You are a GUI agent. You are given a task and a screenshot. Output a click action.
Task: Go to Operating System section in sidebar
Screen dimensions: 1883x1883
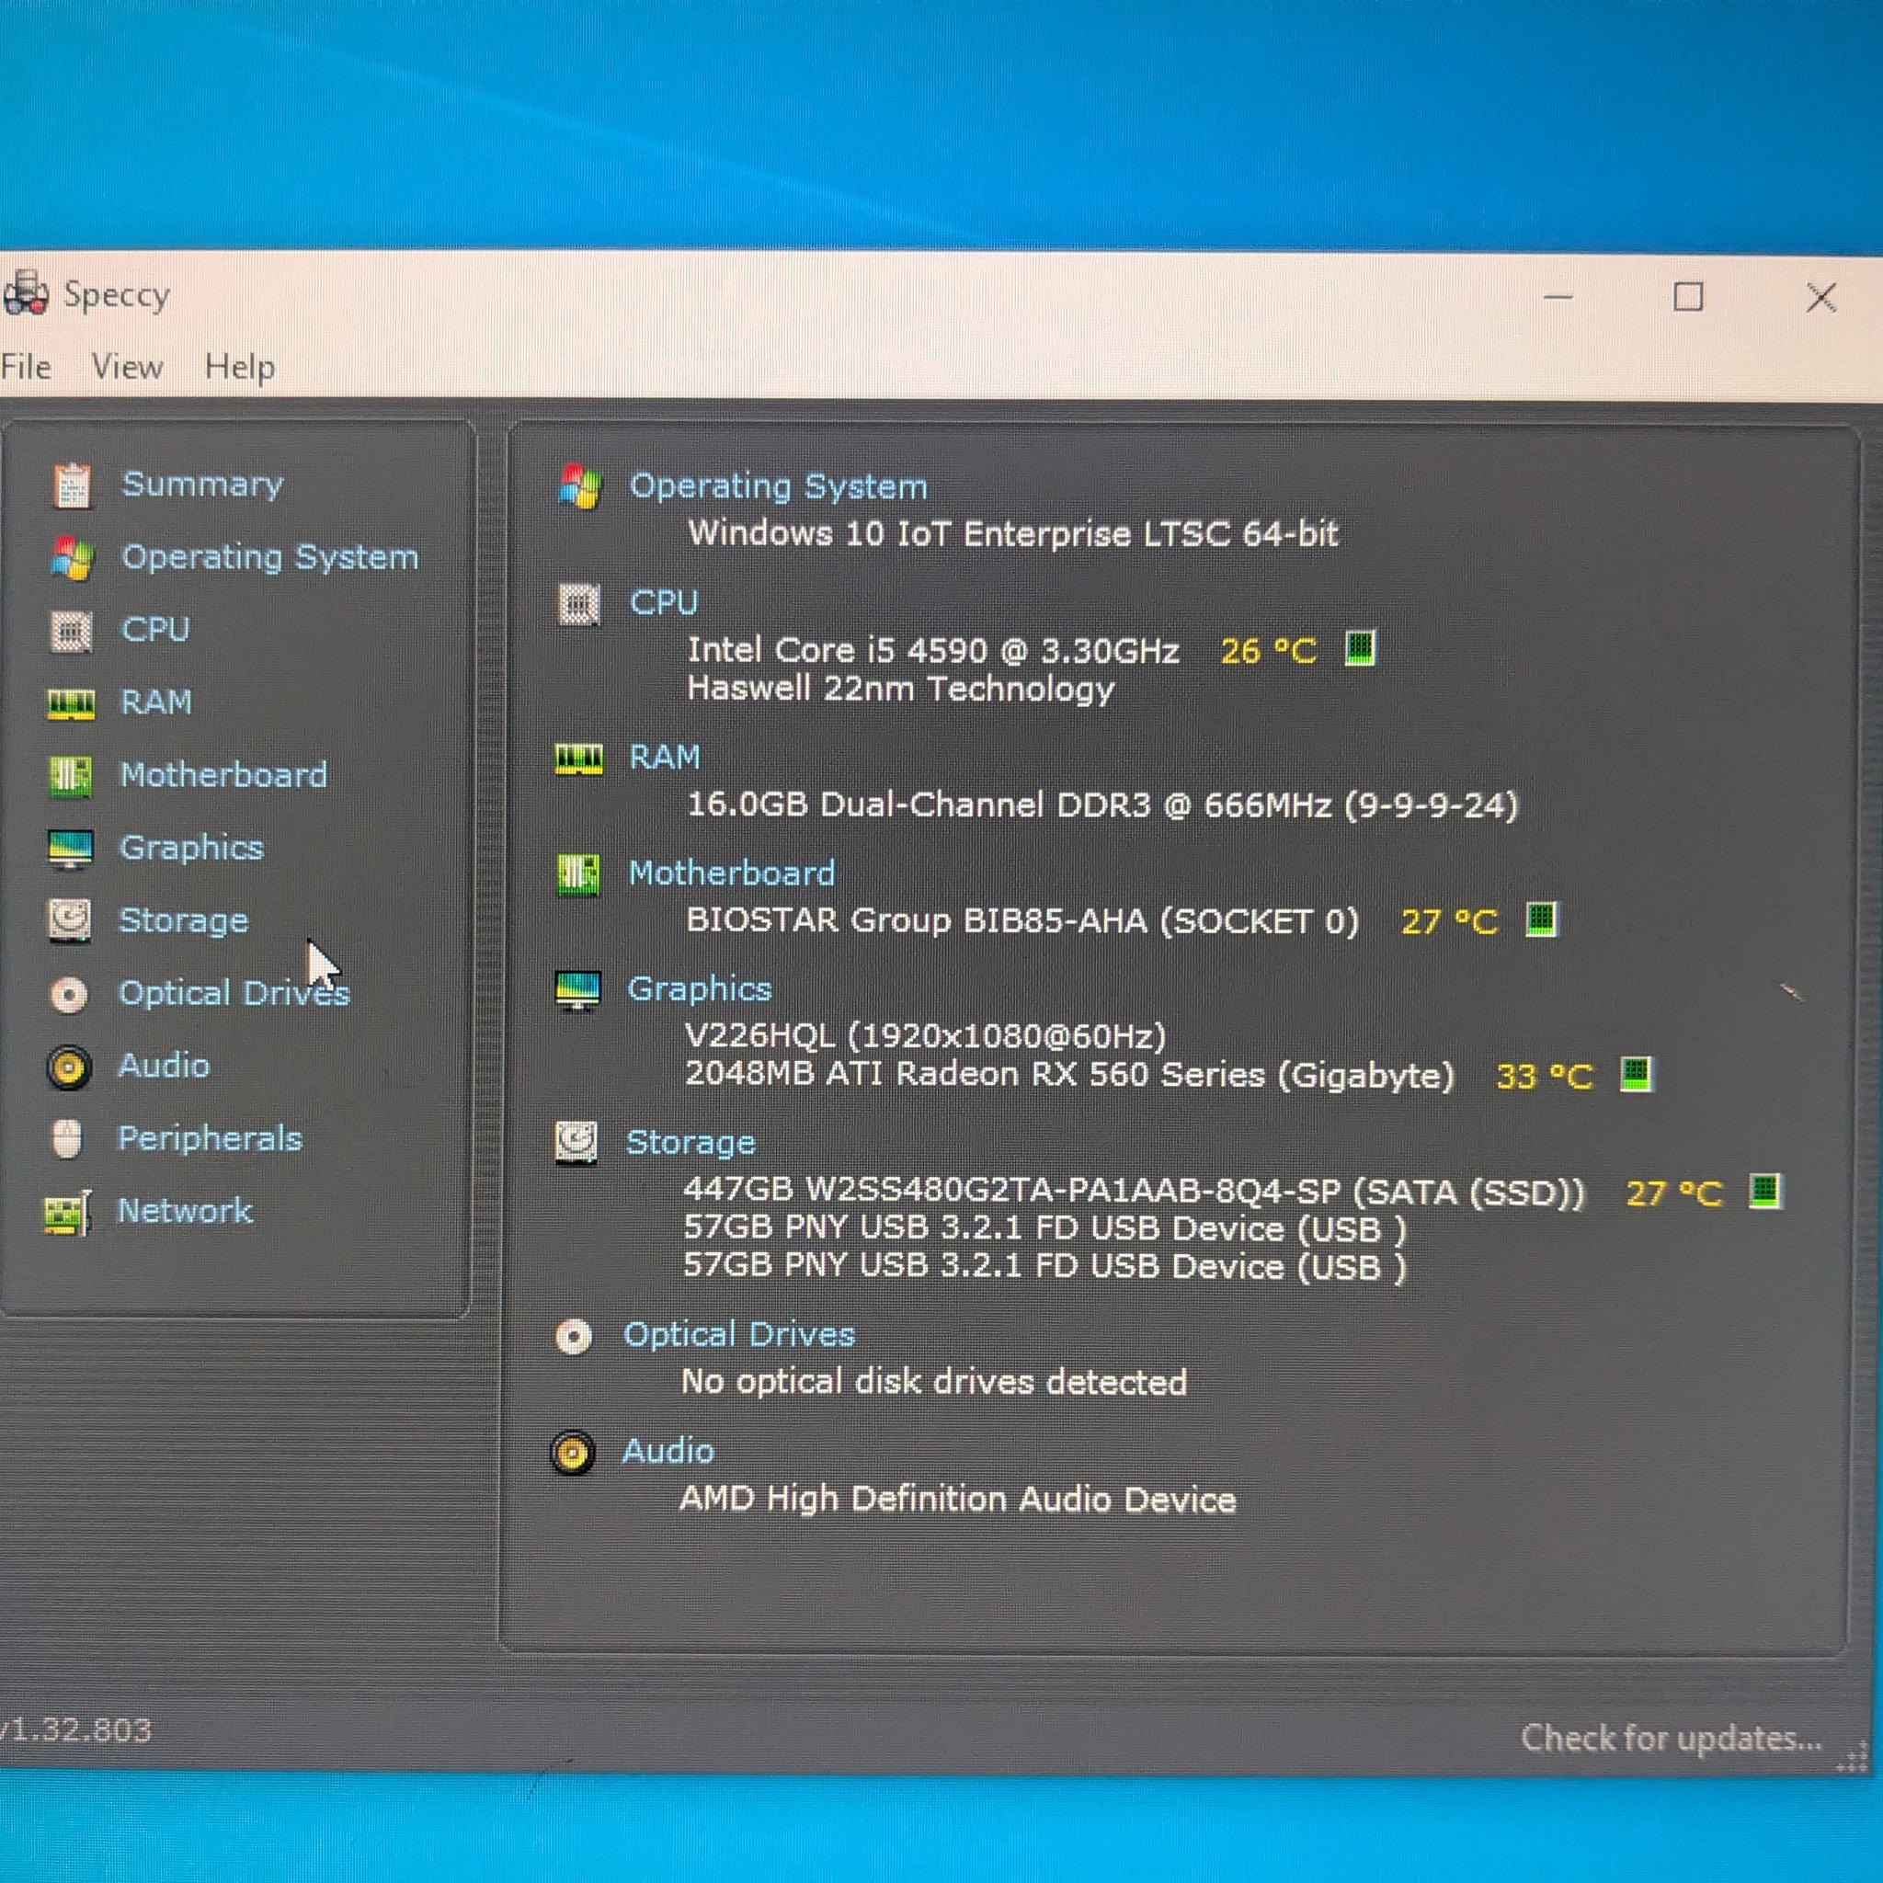click(x=270, y=557)
